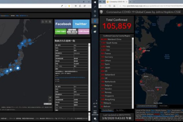Switch to the Country/Region tab
183x122 pixels.
[x=107, y=110]
